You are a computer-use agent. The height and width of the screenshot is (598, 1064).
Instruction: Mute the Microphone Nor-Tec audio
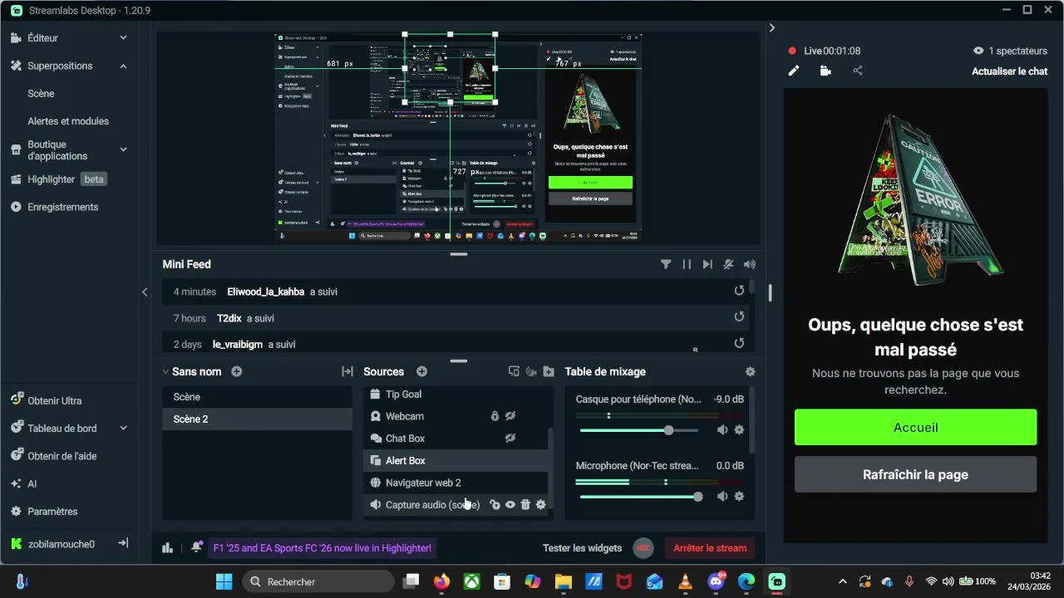pyautogui.click(x=722, y=497)
